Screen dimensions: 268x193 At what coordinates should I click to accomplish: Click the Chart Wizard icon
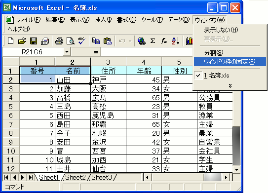[x=189, y=41]
